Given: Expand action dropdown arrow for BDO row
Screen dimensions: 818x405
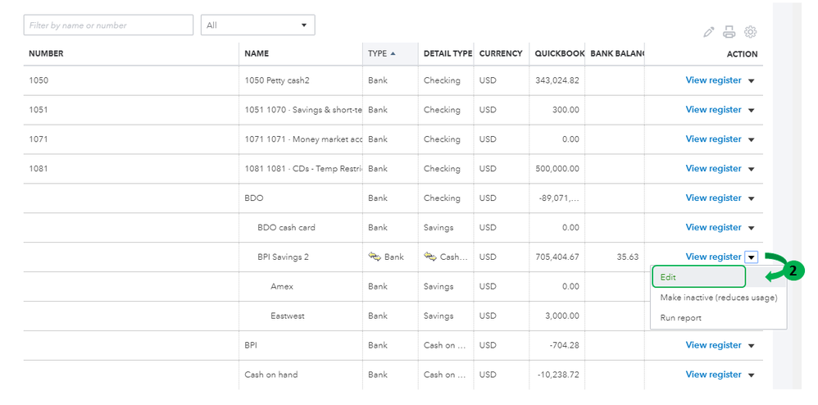Looking at the screenshot, I should point(752,198).
